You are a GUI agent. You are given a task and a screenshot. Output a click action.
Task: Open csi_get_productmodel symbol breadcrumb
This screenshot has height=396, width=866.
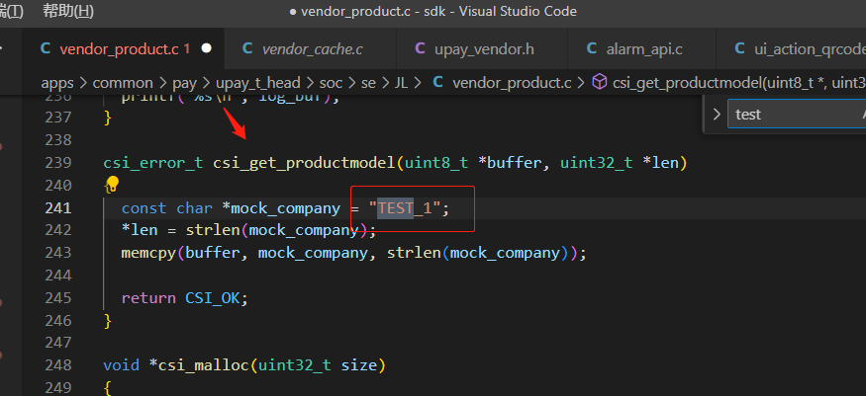[x=739, y=83]
